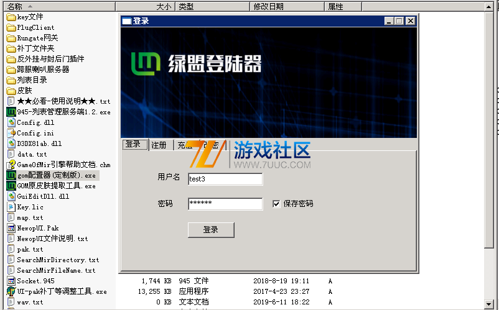499x310 pixels.
Task: Select the UI-pak补丁等调整工具.exe icon
Action: click(x=11, y=291)
